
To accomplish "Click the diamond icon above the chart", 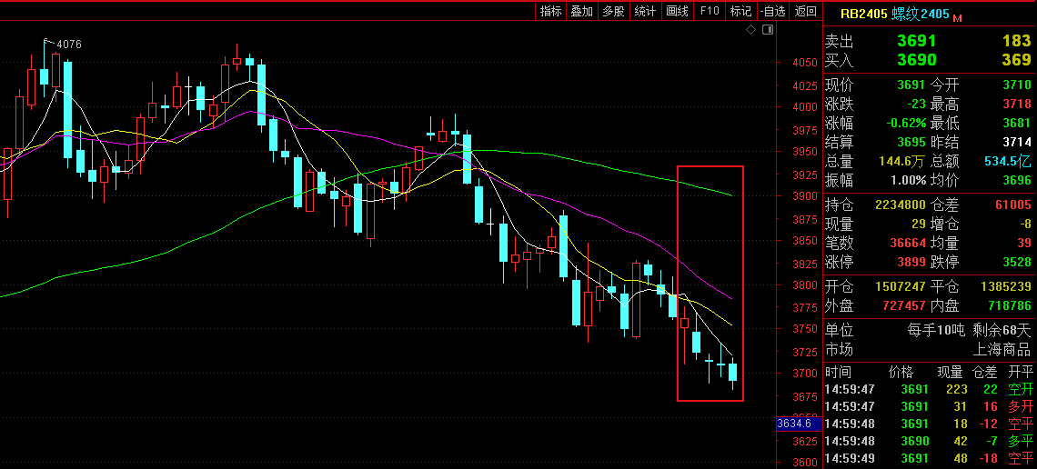I will pos(751,30).
